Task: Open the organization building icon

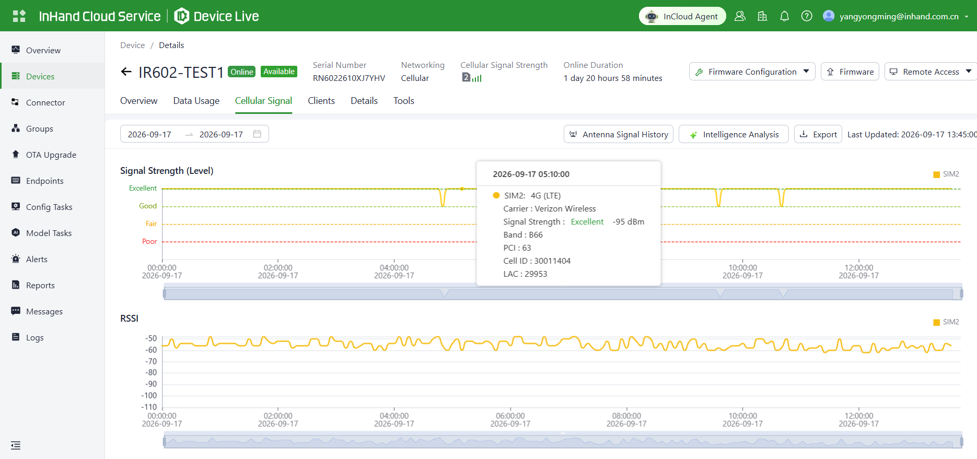Action: [x=762, y=16]
